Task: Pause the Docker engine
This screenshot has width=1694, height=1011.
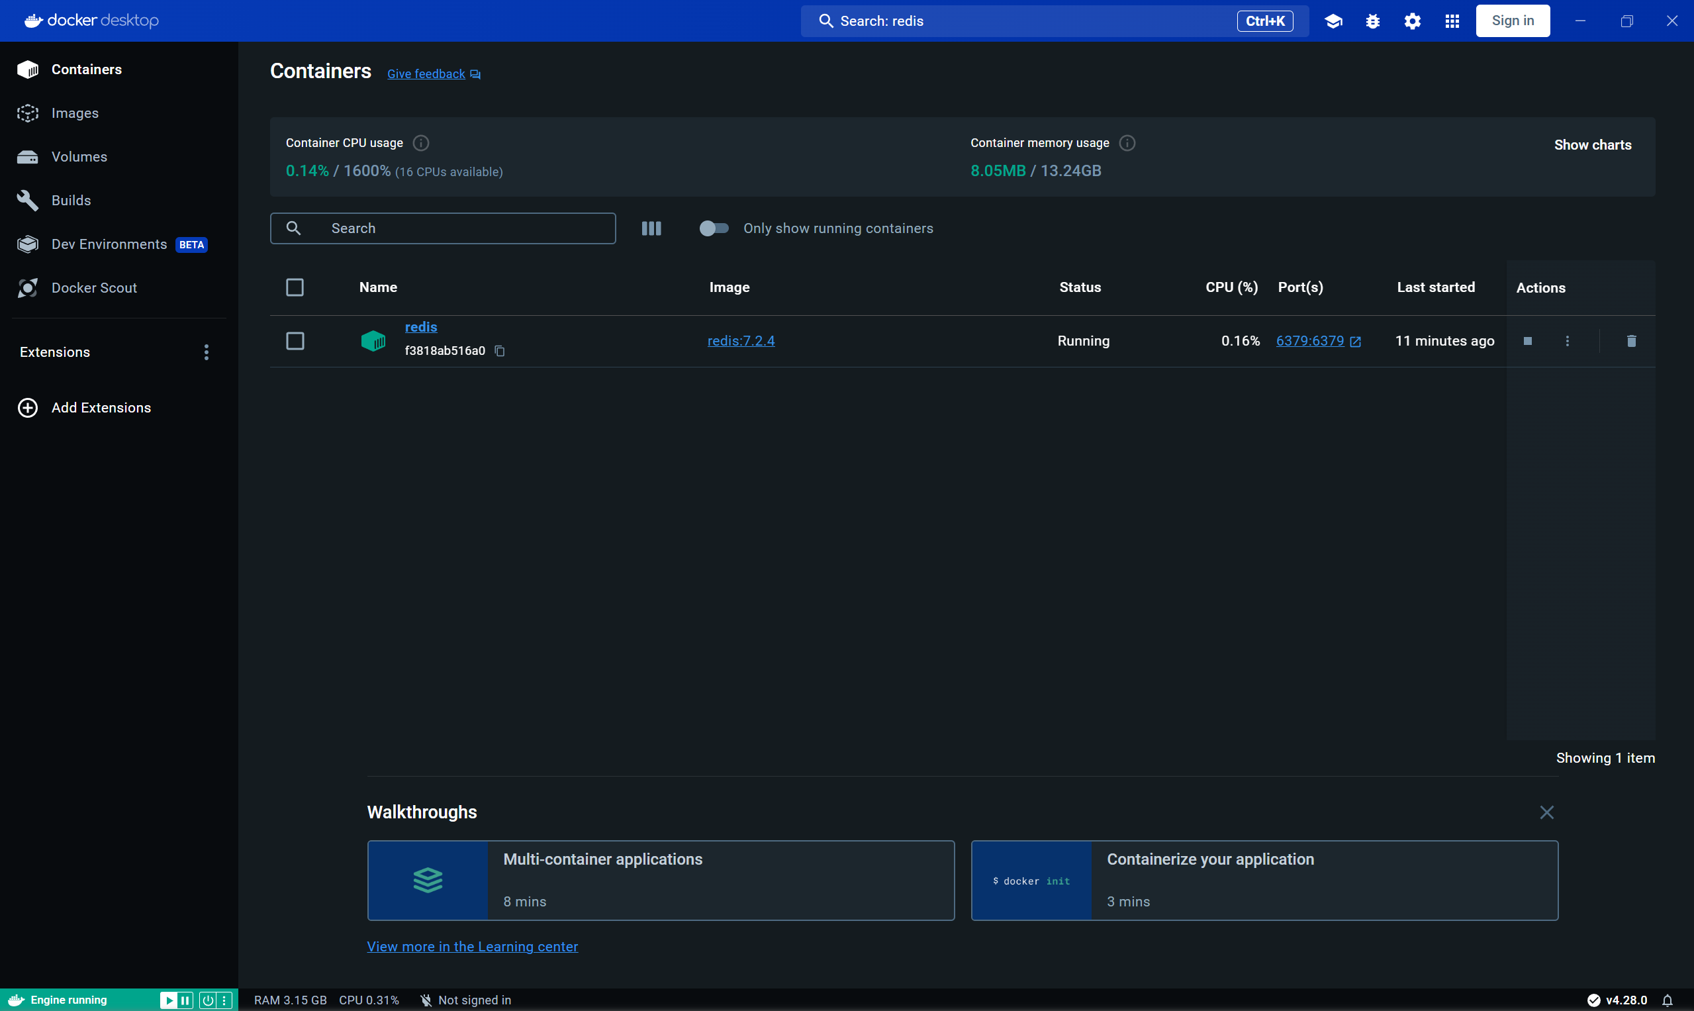Action: click(x=185, y=1000)
